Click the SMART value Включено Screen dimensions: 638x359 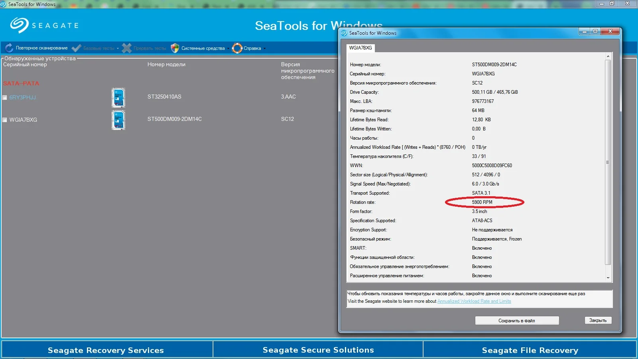482,248
